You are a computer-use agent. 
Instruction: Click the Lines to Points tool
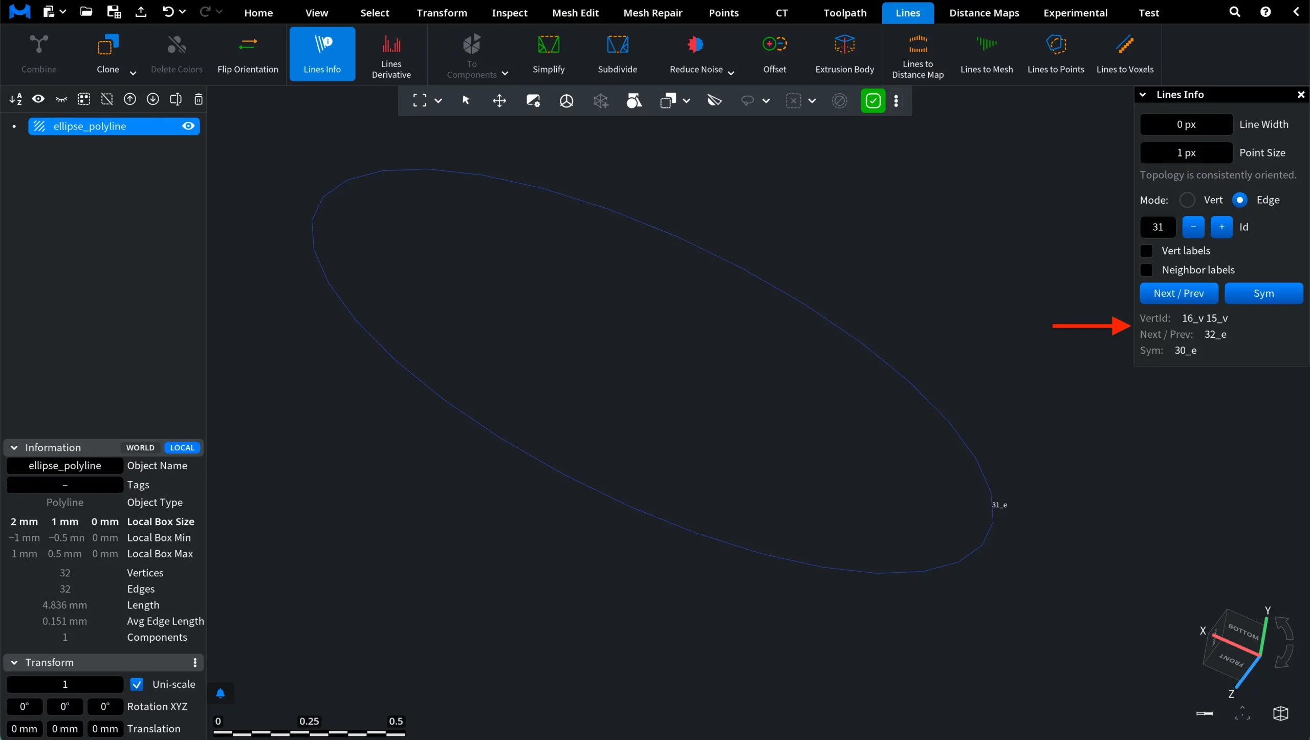tap(1056, 54)
